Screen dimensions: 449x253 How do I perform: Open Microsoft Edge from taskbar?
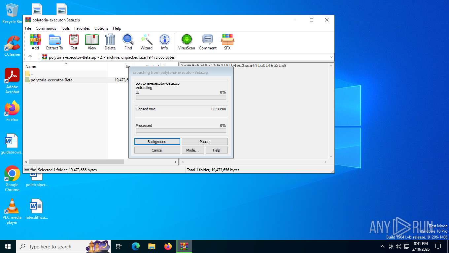(x=136, y=246)
